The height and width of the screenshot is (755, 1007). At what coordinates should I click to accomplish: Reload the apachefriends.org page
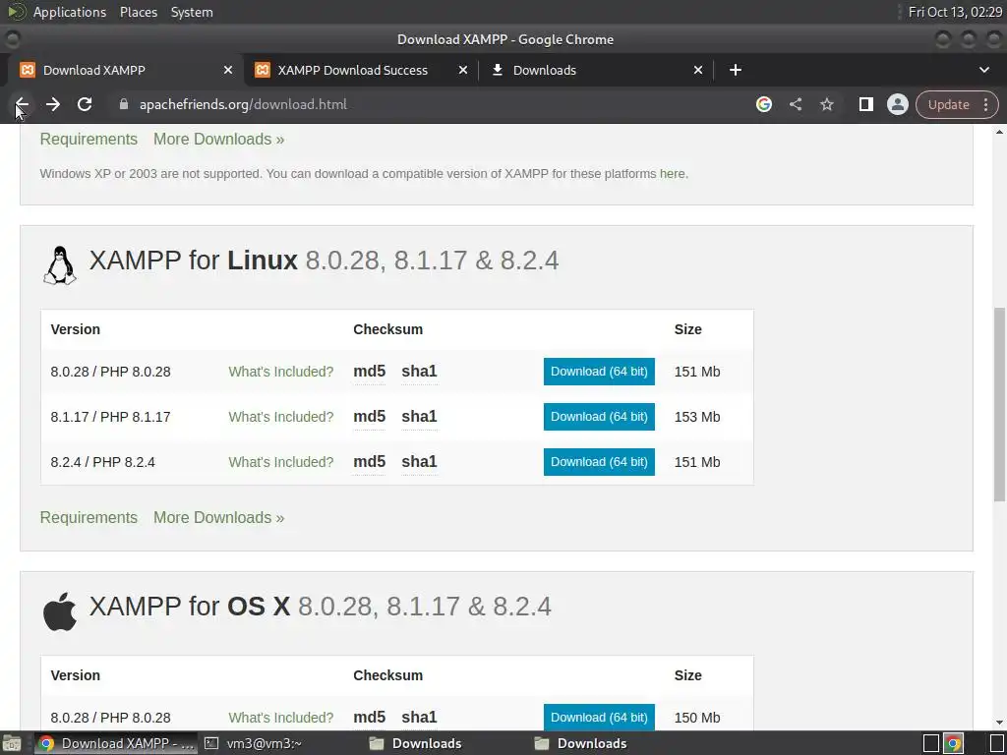coord(85,104)
